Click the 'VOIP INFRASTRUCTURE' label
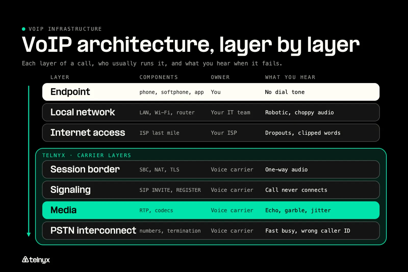This screenshot has width=408, height=272. [65, 29]
